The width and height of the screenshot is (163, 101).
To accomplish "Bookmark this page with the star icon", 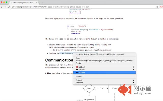I will point(157,7).
